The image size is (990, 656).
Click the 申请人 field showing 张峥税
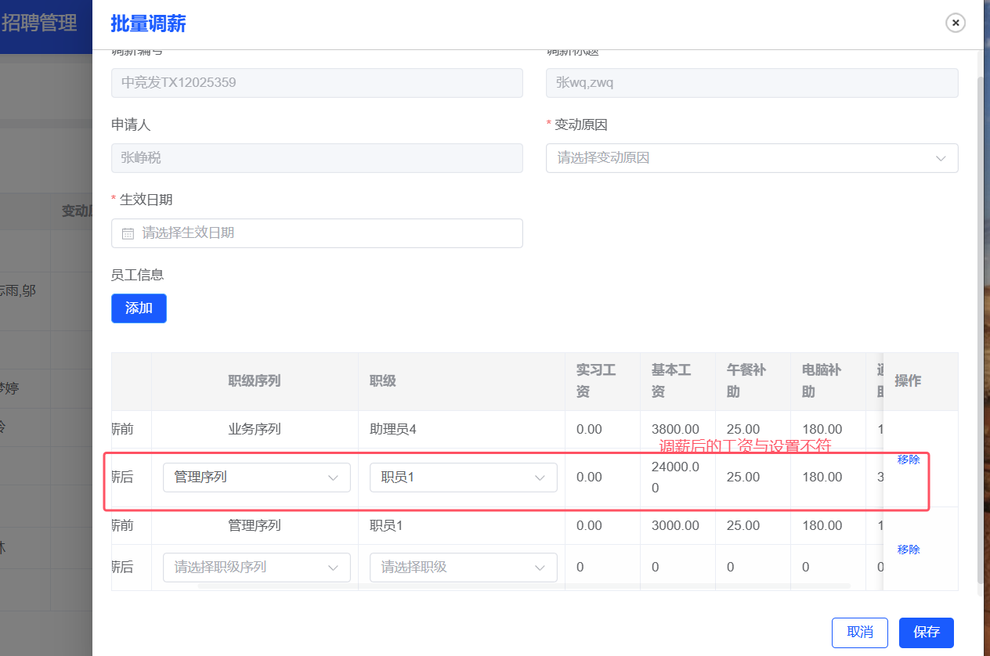(317, 158)
